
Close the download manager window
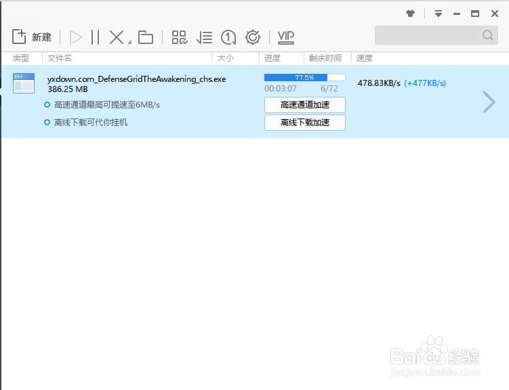point(494,14)
